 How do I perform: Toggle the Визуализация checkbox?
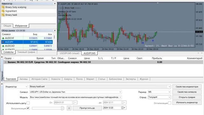click(28, 108)
